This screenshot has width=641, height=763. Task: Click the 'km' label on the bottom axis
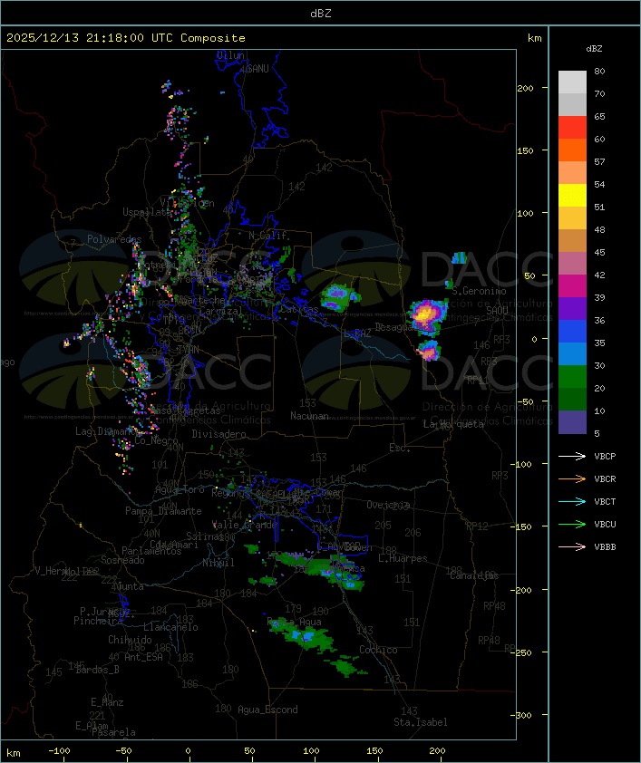coord(14,753)
